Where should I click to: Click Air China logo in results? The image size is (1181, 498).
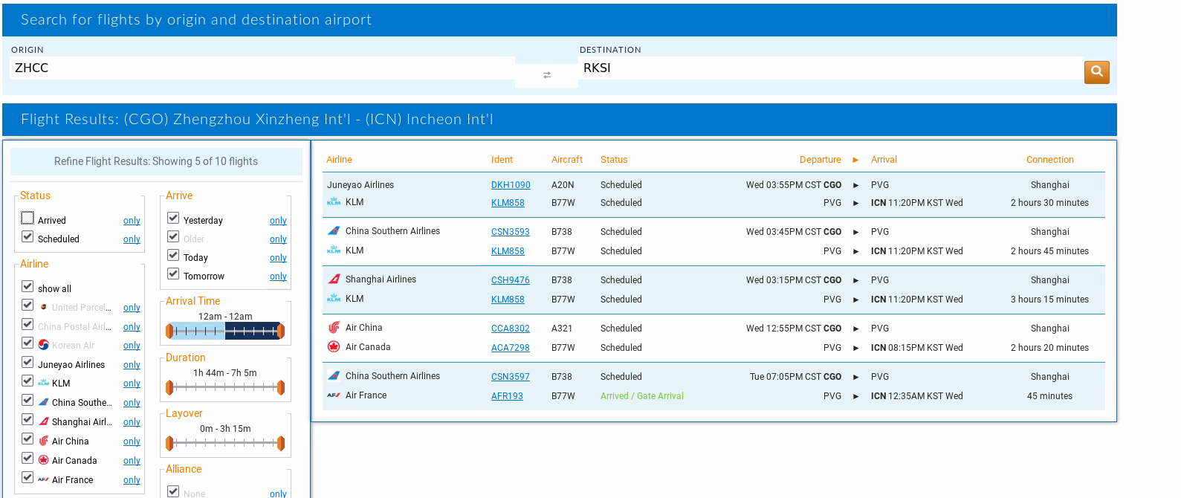click(334, 328)
